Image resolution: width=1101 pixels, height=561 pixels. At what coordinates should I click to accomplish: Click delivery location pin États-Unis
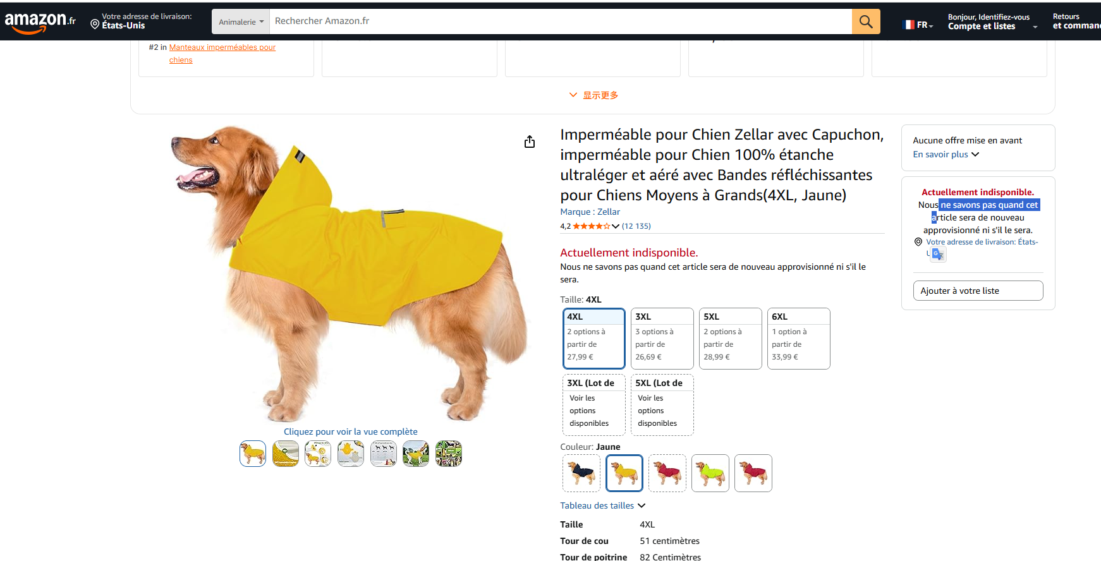click(x=140, y=21)
